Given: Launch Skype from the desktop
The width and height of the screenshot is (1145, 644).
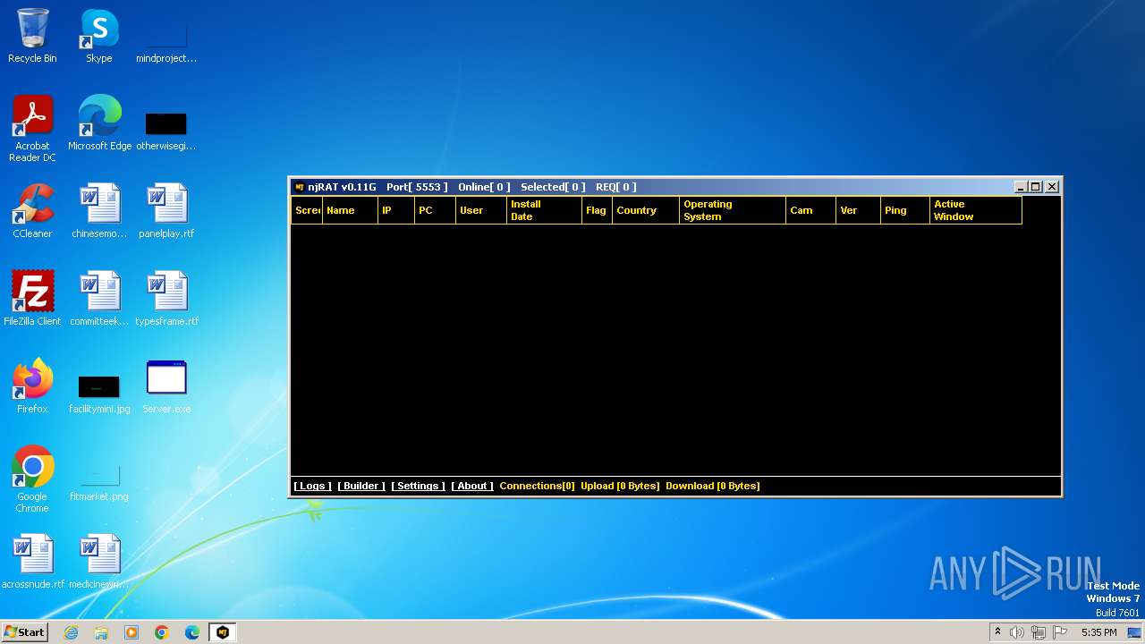Looking at the screenshot, I should click(x=99, y=36).
